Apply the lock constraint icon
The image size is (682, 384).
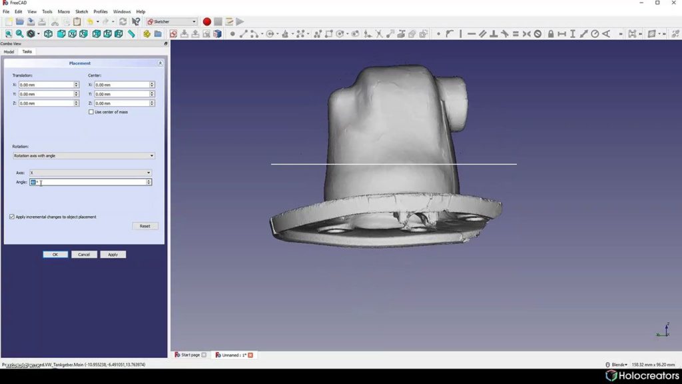tap(551, 34)
